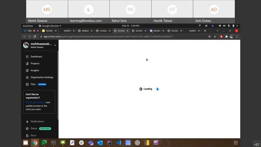Open Status page in the sidebar

click(34, 129)
